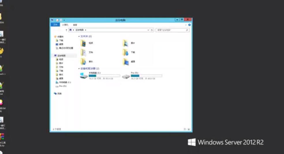Click the help question mark icon
The height and width of the screenshot is (154, 284).
point(190,25)
